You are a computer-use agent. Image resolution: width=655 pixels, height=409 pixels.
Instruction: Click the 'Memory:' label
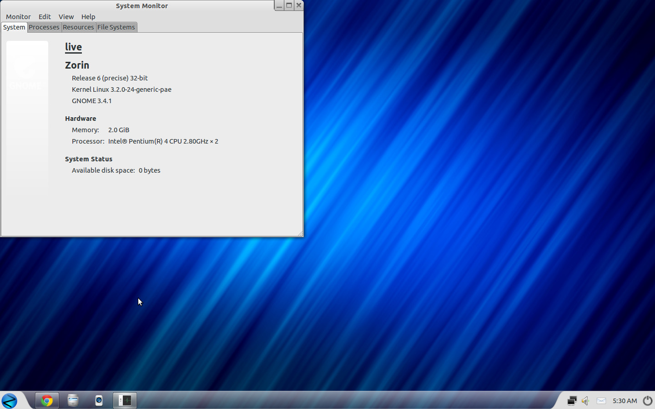[86, 130]
